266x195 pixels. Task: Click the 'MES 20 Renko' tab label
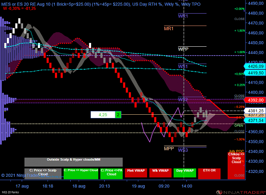click(10, 192)
